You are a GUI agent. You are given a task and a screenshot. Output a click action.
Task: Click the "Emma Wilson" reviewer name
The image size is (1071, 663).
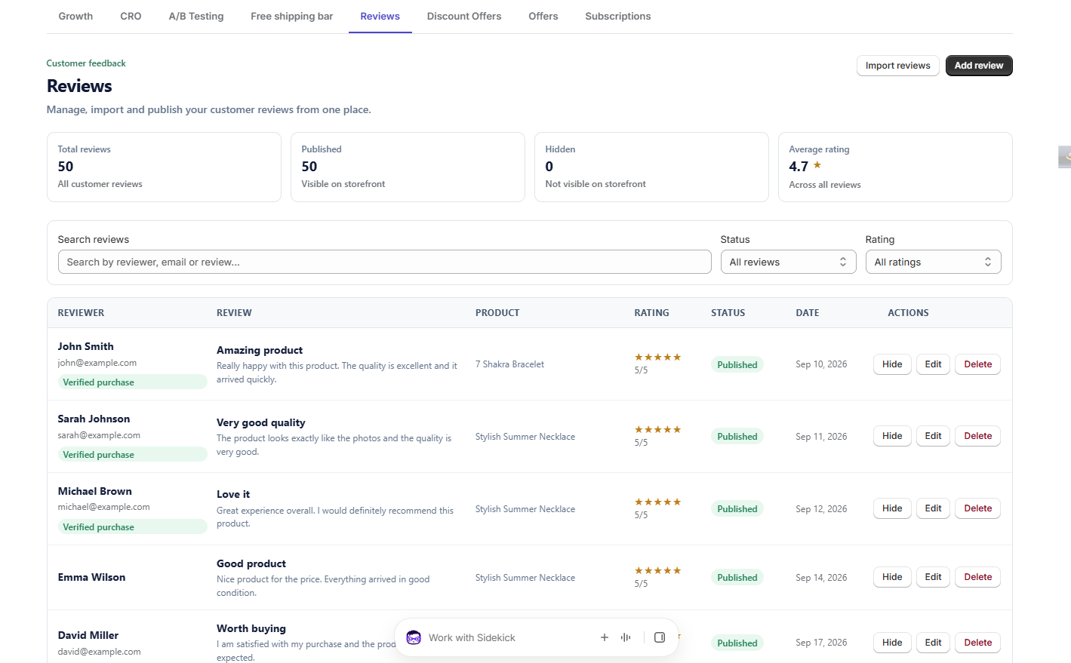[x=92, y=577]
